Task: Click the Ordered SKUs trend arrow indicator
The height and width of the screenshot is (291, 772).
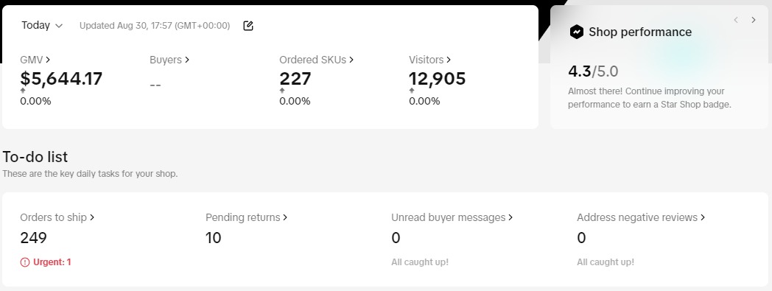Action: pyautogui.click(x=282, y=91)
